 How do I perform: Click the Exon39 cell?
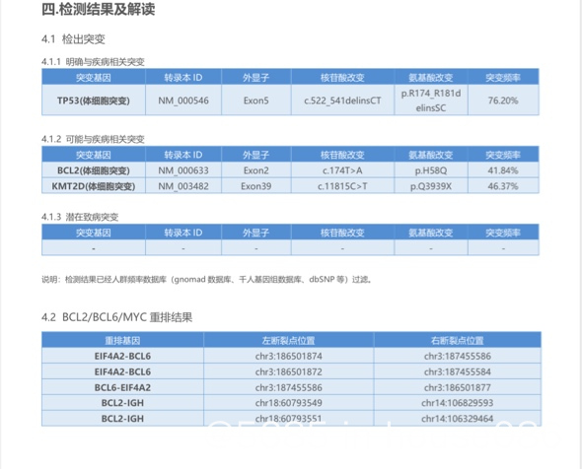pos(256,186)
